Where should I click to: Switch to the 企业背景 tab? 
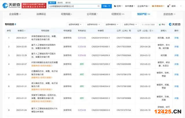click(15, 14)
